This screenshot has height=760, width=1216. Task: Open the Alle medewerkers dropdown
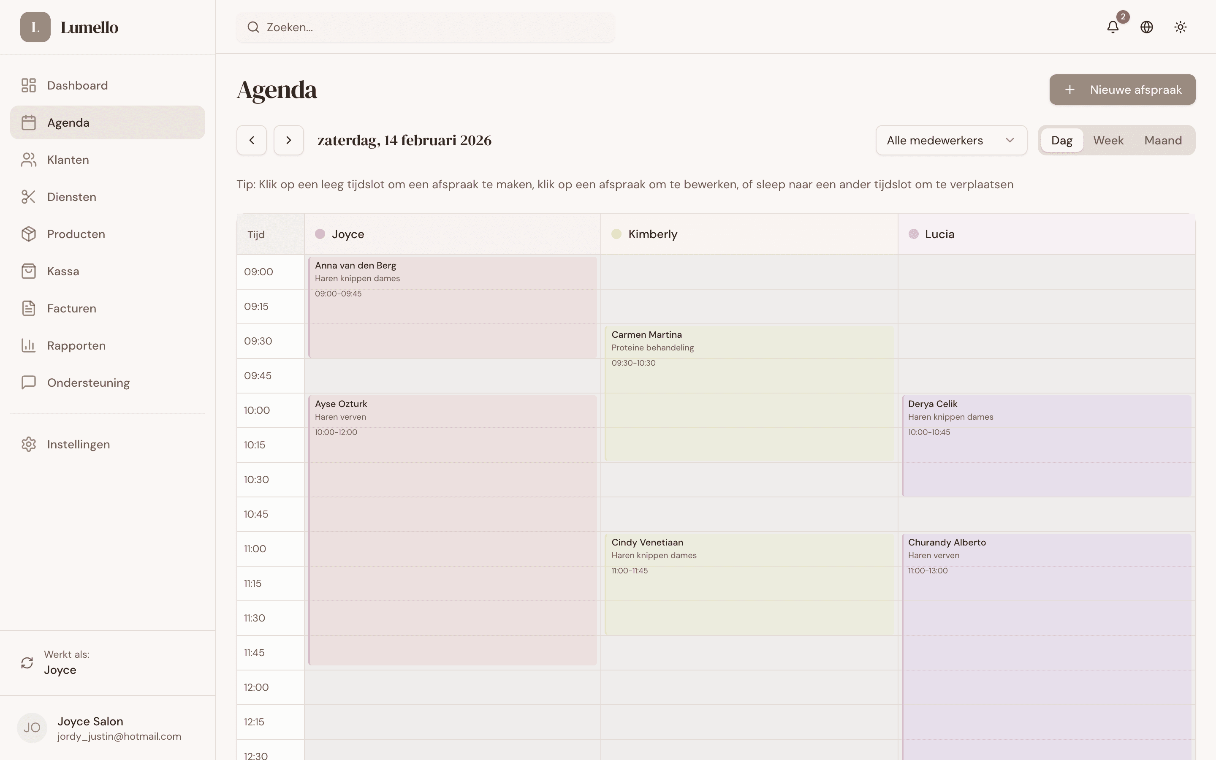coord(951,140)
